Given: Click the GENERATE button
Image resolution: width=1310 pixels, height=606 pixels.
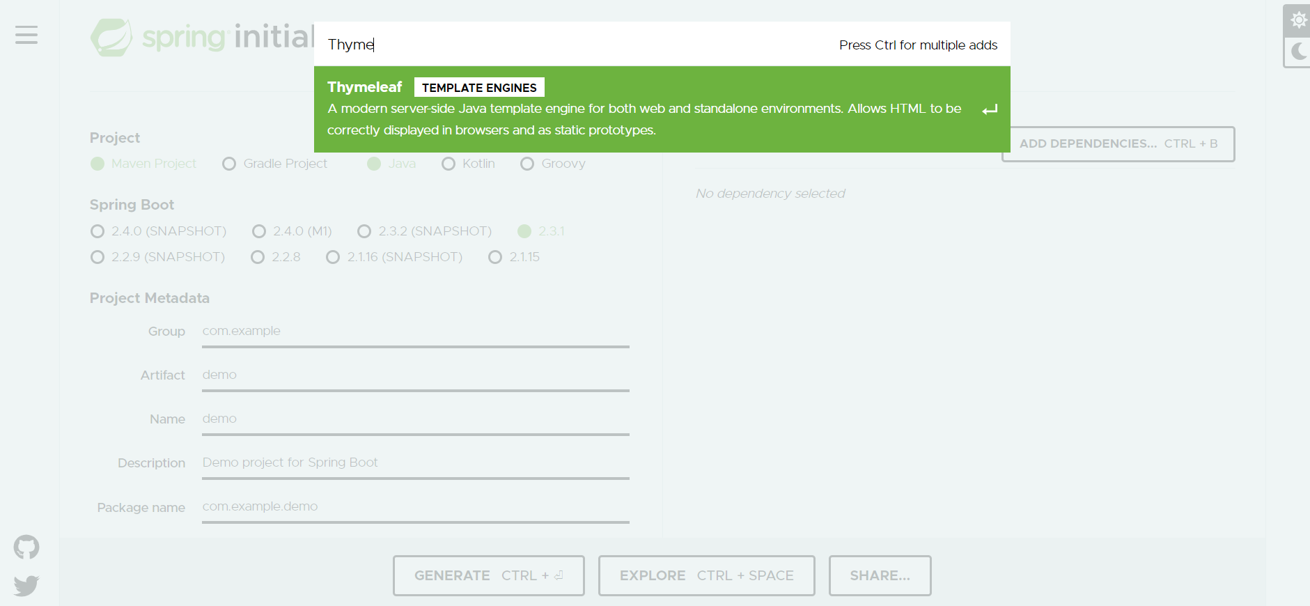Looking at the screenshot, I should tap(489, 575).
